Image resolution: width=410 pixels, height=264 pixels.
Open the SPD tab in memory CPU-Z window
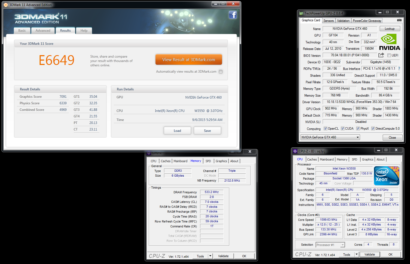208,161
